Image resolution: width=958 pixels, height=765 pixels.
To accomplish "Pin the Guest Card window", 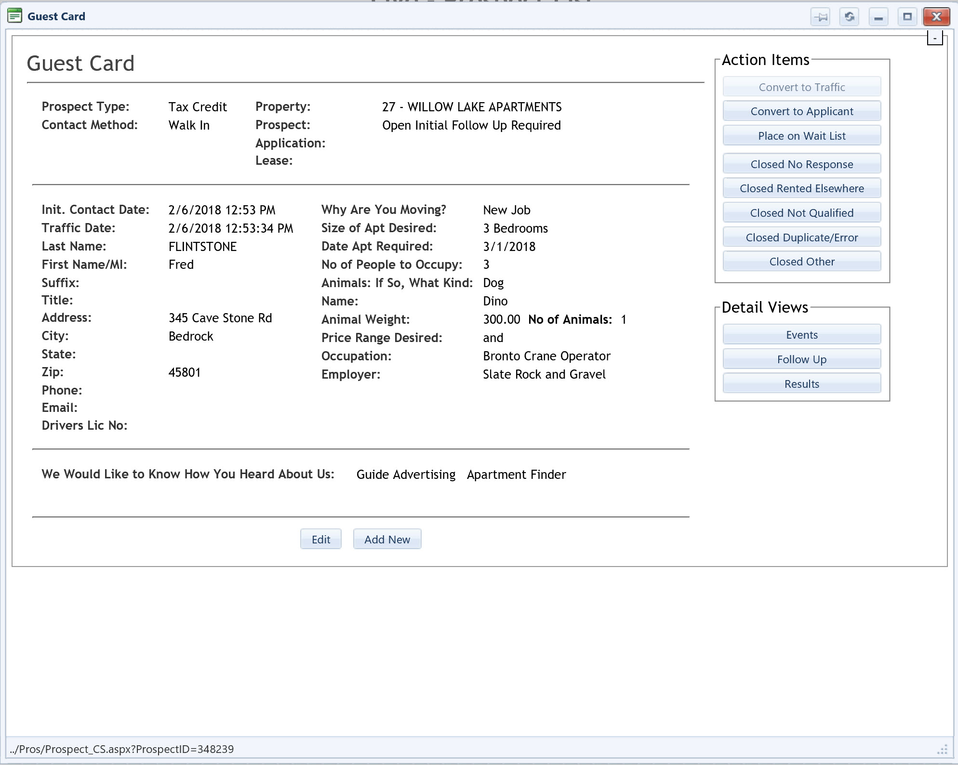I will pos(820,17).
